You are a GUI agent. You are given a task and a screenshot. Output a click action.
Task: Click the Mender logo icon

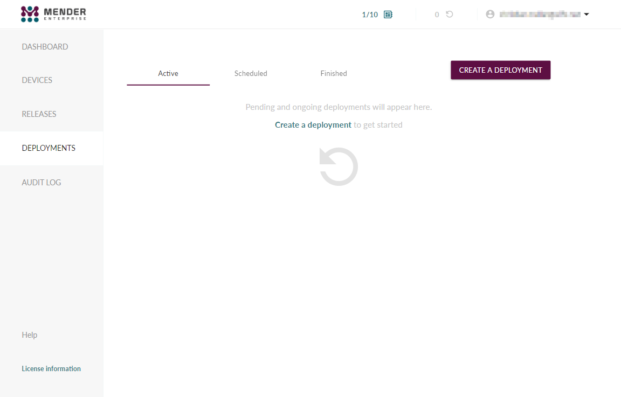30,14
